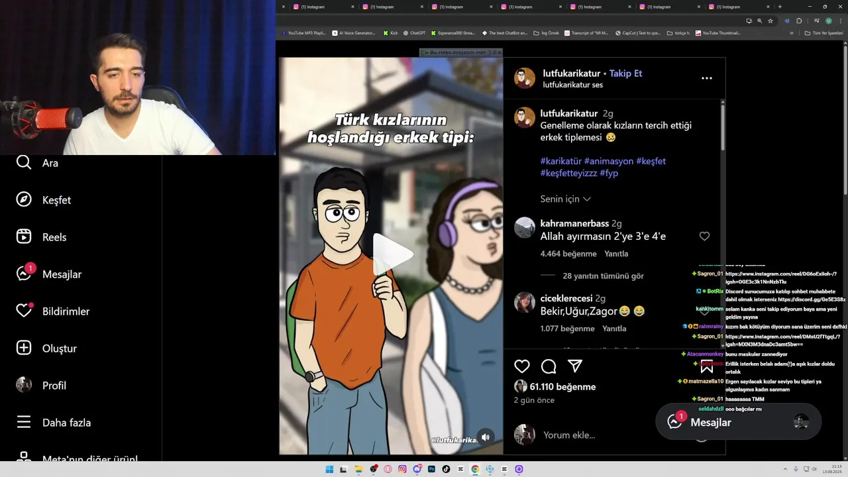848x477 pixels.
Task: Save the post with the bookmark icon
Action: pyautogui.click(x=707, y=366)
